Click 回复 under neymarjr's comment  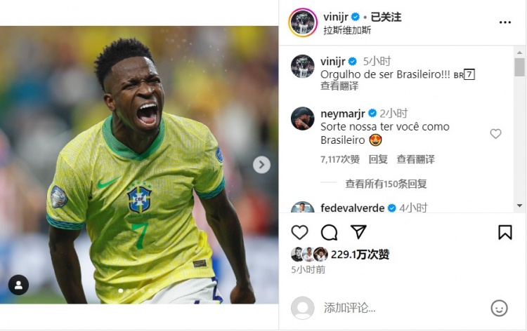[x=378, y=159]
